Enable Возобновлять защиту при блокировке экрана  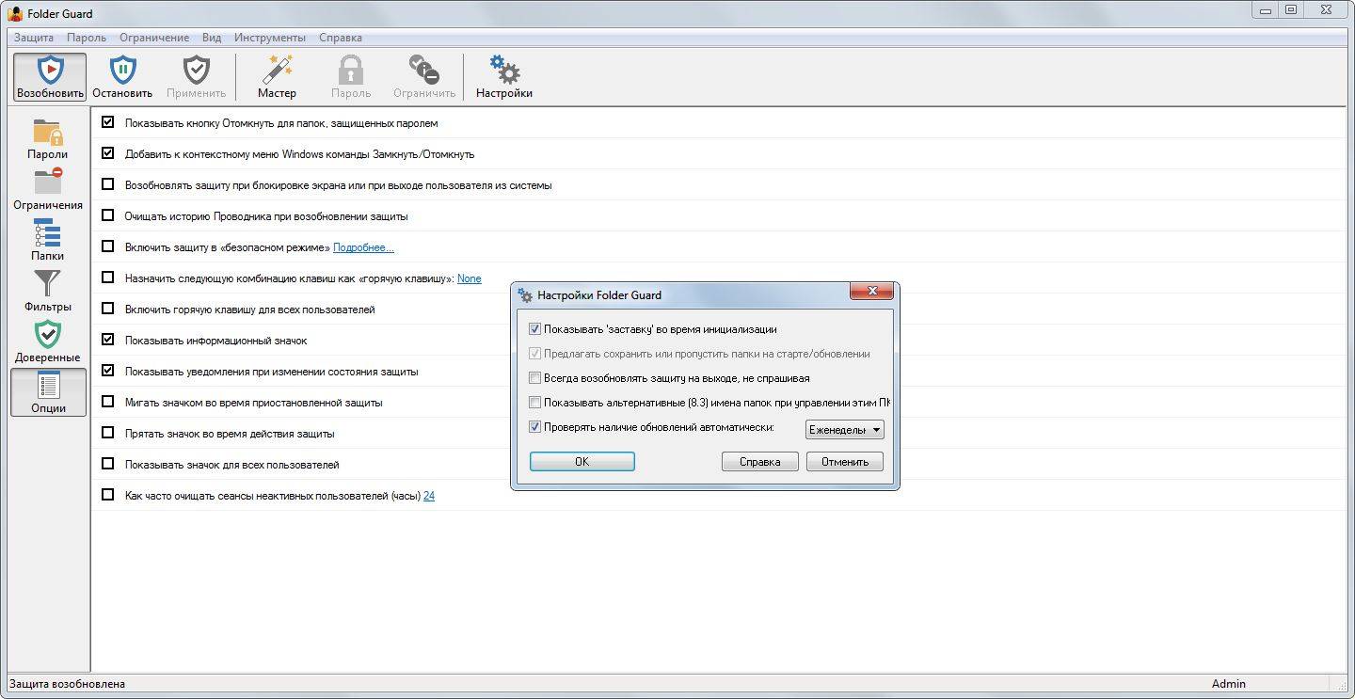pos(107,184)
